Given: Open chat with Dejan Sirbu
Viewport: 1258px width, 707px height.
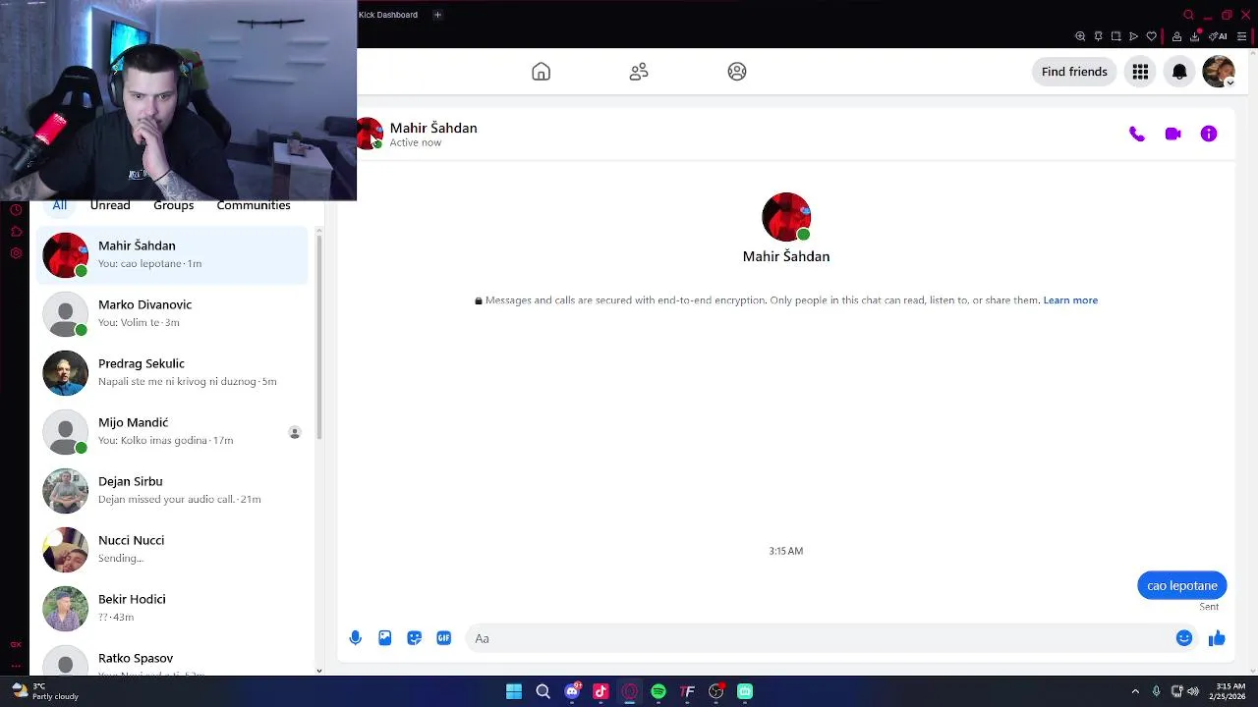Looking at the screenshot, I should pos(173,490).
